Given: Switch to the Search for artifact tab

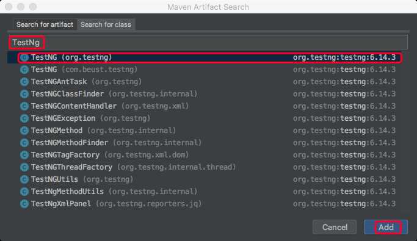Looking at the screenshot, I should (45, 24).
